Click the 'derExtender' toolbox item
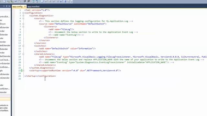This screenshot has height=116, width=207. tap(5, 56)
